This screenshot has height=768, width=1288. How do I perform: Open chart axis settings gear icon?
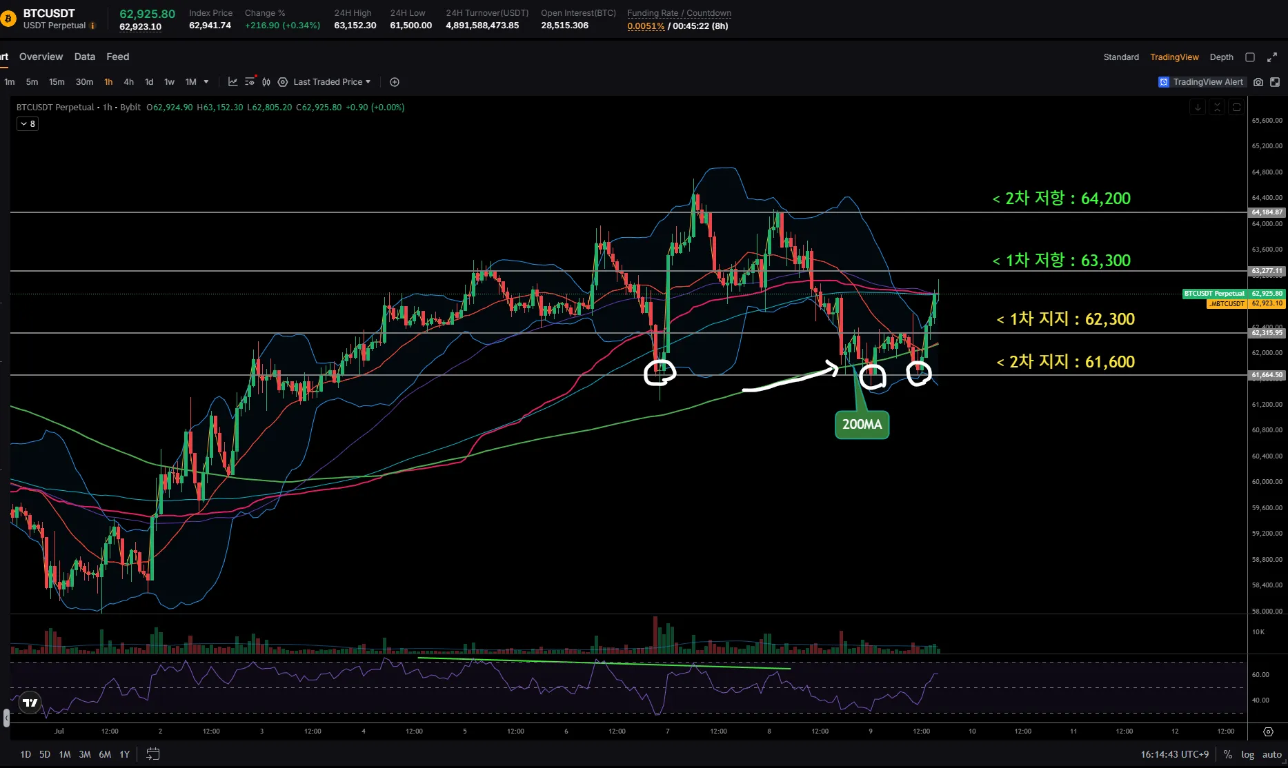click(1268, 731)
